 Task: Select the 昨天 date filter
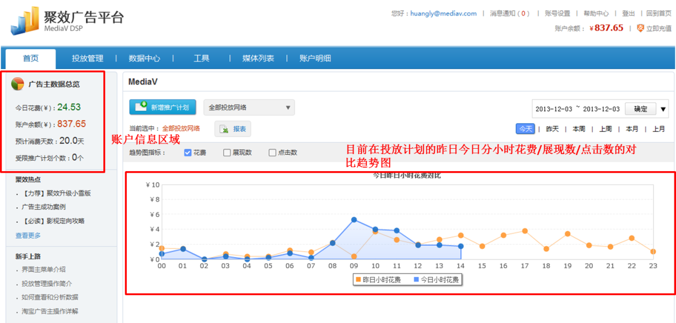tap(552, 128)
